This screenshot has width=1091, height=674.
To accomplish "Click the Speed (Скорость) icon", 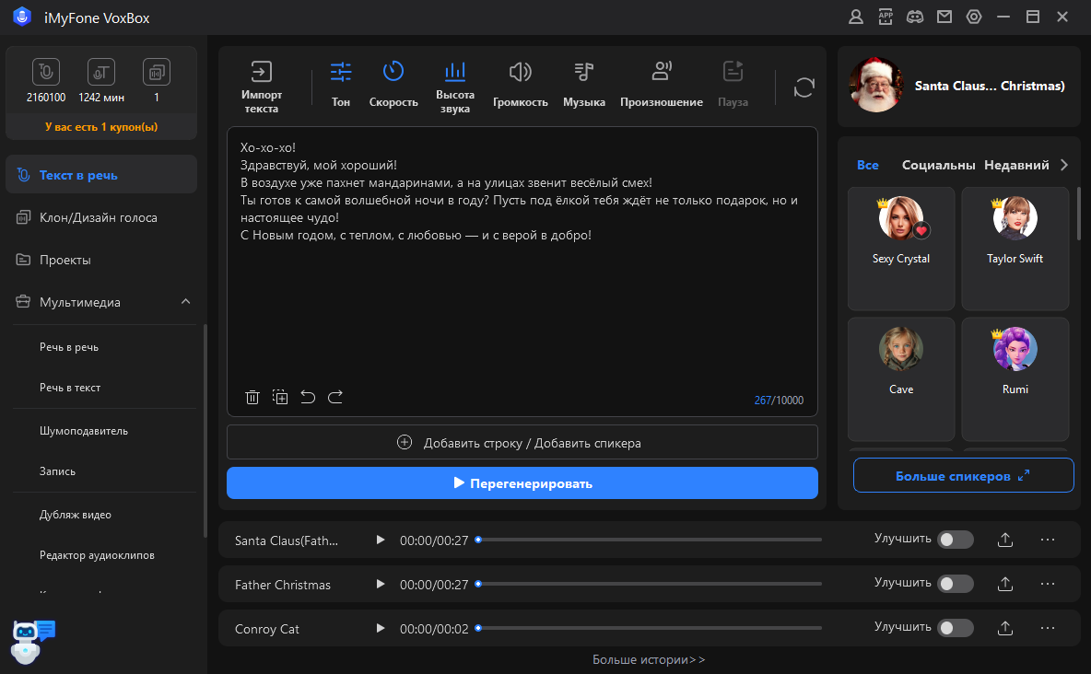I will 393,85.
